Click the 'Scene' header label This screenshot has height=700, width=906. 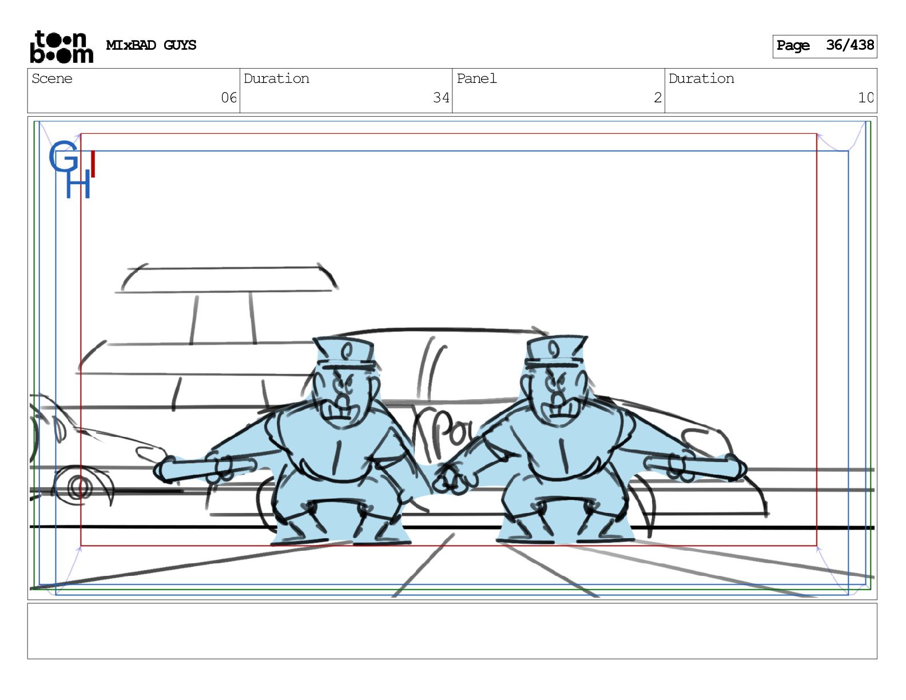[x=52, y=78]
